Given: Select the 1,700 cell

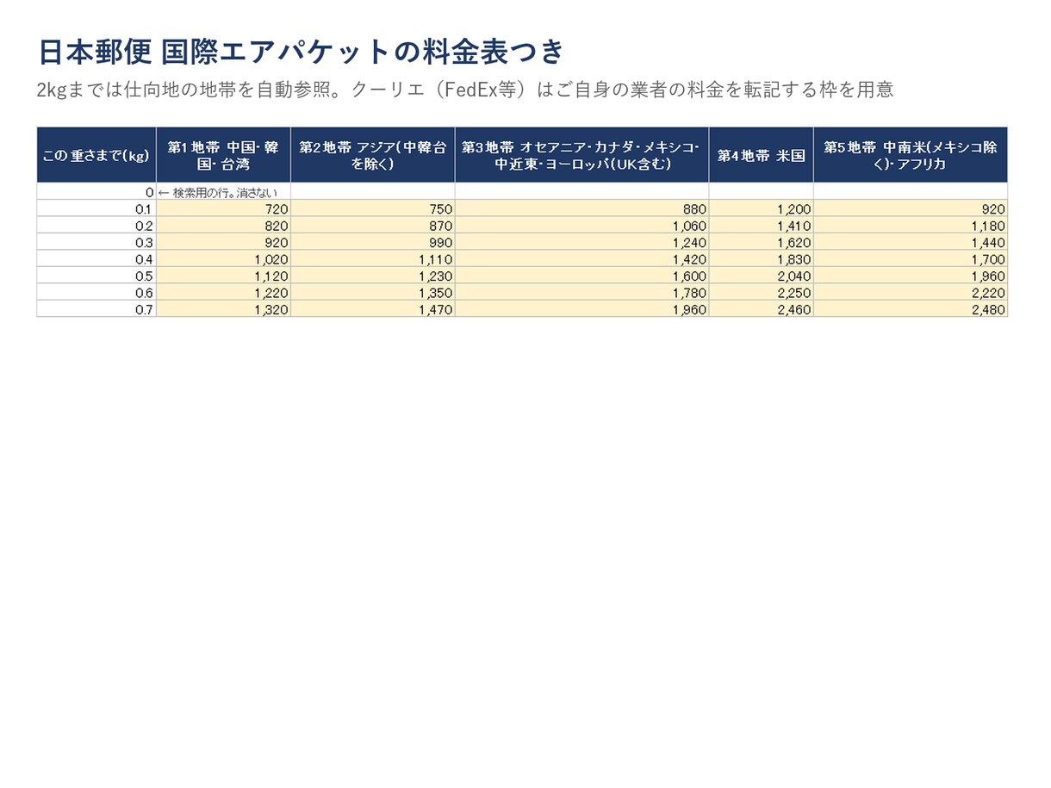Looking at the screenshot, I should (911, 259).
